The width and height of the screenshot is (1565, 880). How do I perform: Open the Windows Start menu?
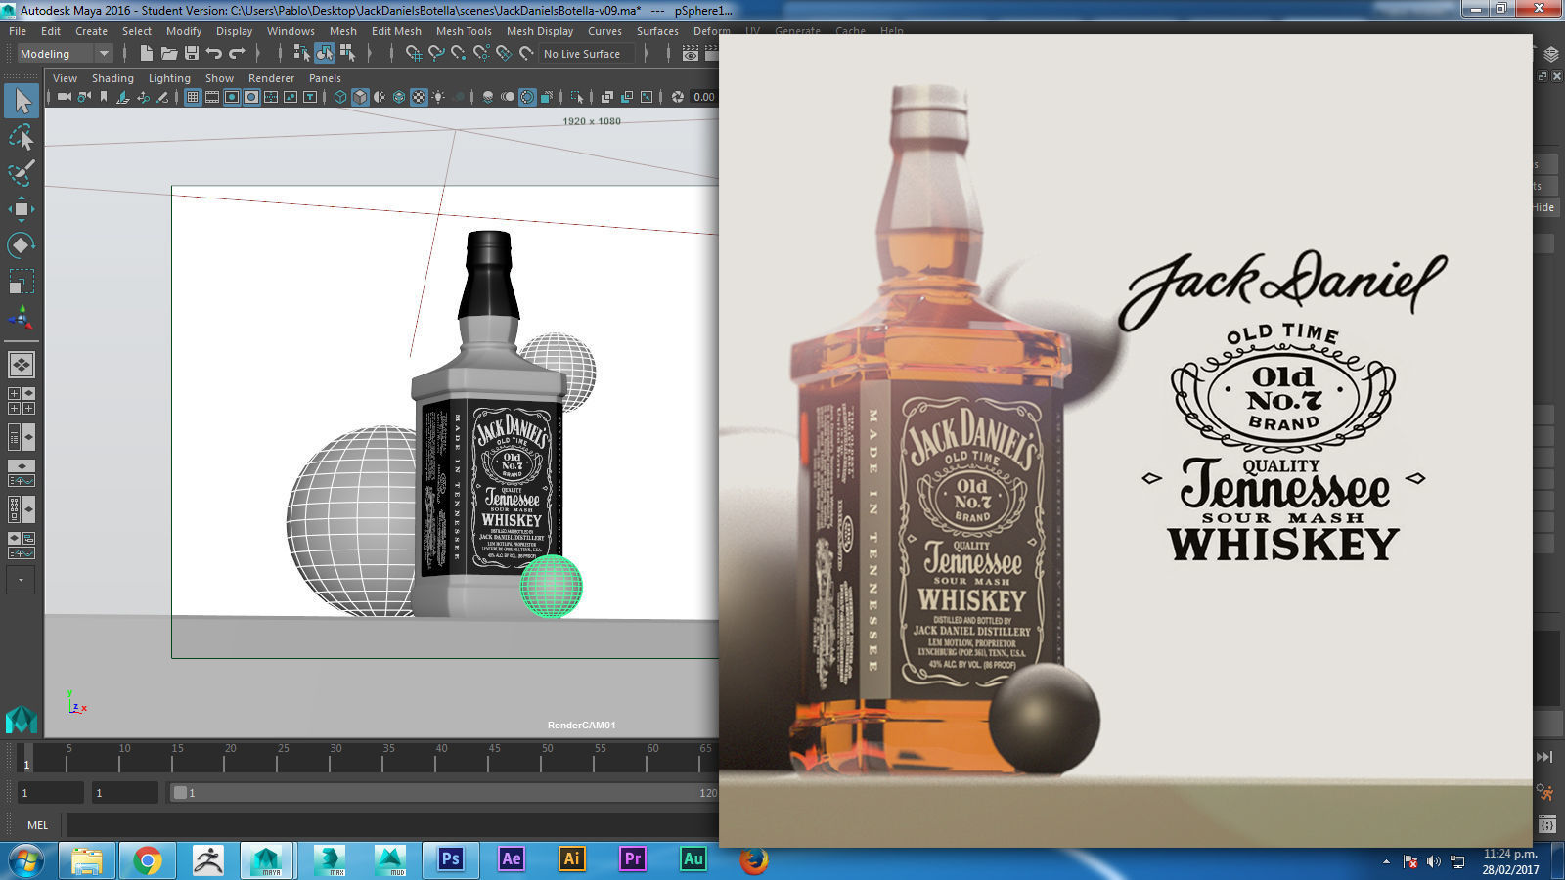point(26,860)
